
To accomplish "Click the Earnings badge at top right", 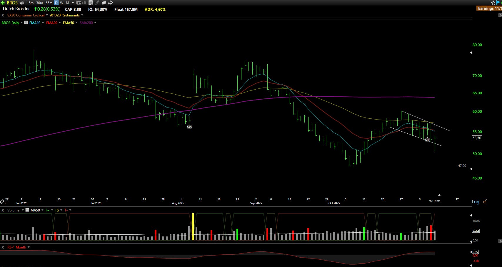I will click(489, 8).
